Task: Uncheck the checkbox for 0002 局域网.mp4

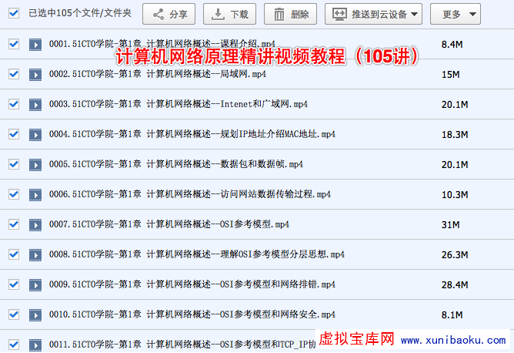Action: (14, 74)
